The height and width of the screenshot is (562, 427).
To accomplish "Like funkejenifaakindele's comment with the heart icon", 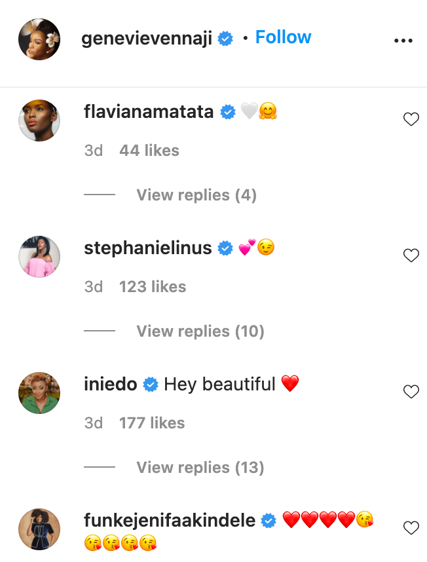I will click(x=411, y=528).
